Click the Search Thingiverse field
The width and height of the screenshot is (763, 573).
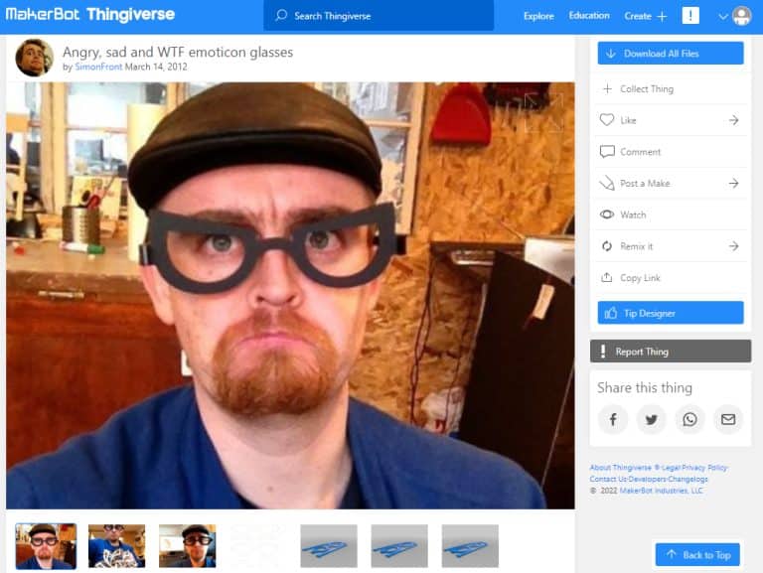pyautogui.click(x=379, y=16)
